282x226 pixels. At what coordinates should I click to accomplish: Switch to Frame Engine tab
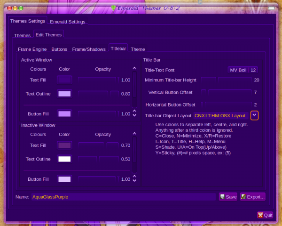(x=32, y=49)
